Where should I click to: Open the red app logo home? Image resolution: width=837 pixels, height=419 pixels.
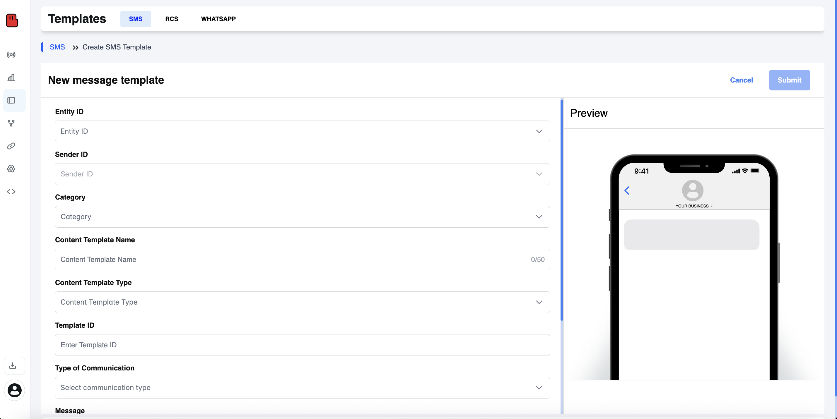12,20
